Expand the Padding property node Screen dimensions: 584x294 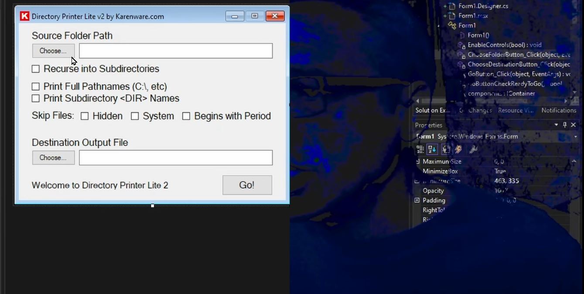(417, 200)
